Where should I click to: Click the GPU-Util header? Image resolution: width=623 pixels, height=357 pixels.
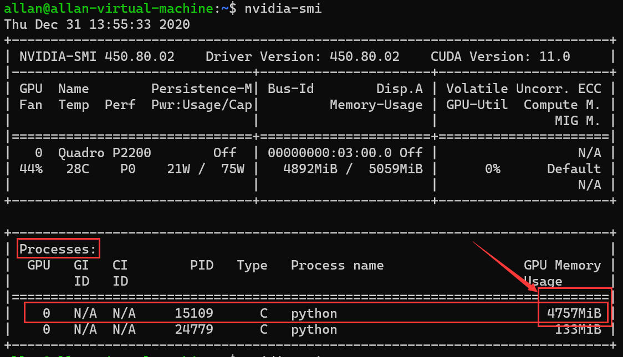pyautogui.click(x=477, y=105)
